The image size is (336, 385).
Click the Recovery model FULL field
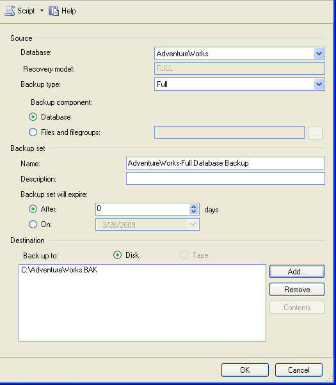[x=239, y=68]
